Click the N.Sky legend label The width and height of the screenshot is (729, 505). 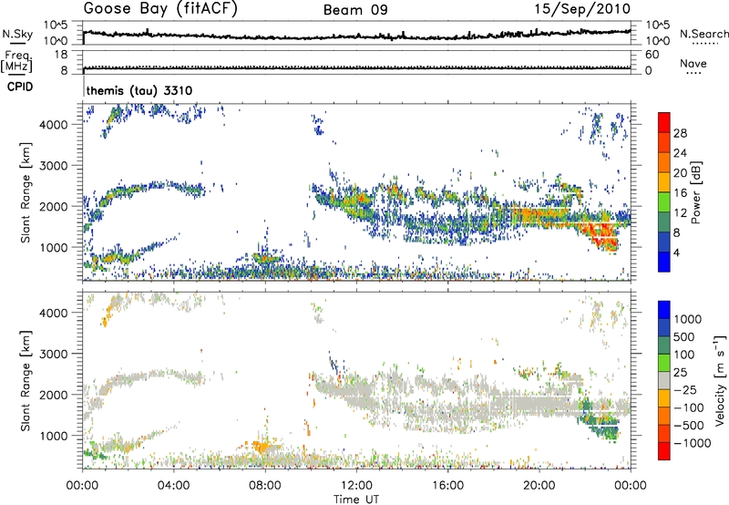17,34
